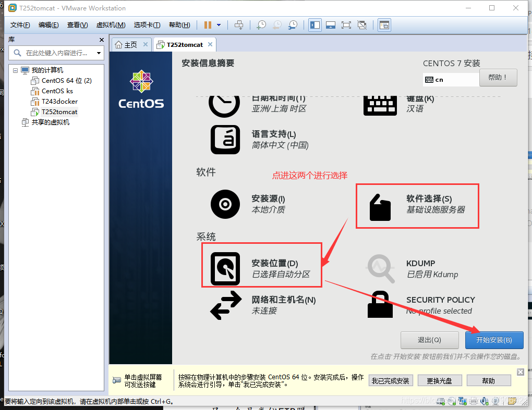The image size is (532, 410).
Task: Expand the library search dropdown arrow
Action: [99, 53]
